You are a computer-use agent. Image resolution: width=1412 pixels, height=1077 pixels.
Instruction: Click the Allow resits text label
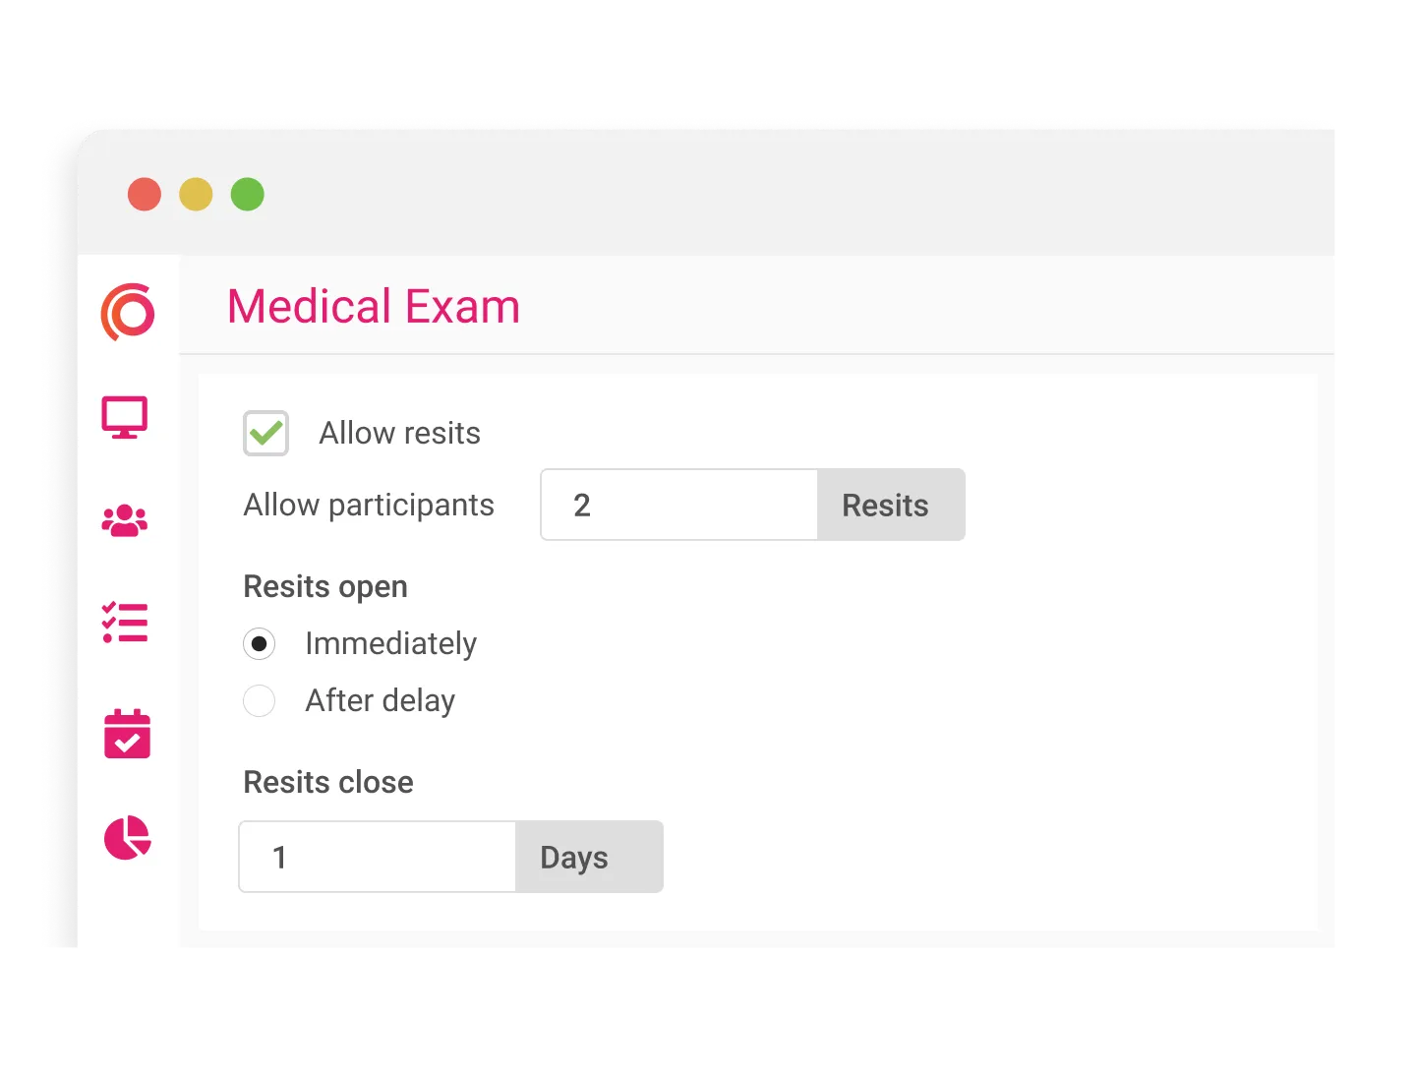point(398,433)
